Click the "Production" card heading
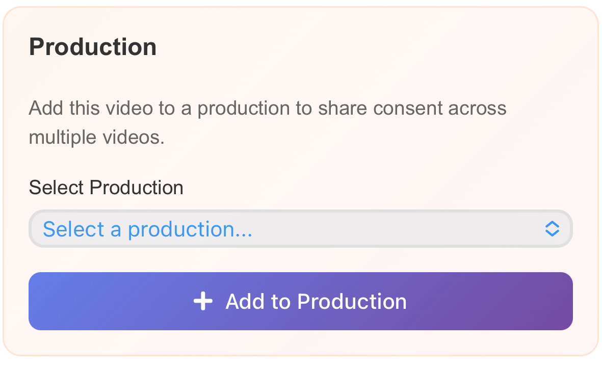The image size is (602, 369). click(x=93, y=47)
